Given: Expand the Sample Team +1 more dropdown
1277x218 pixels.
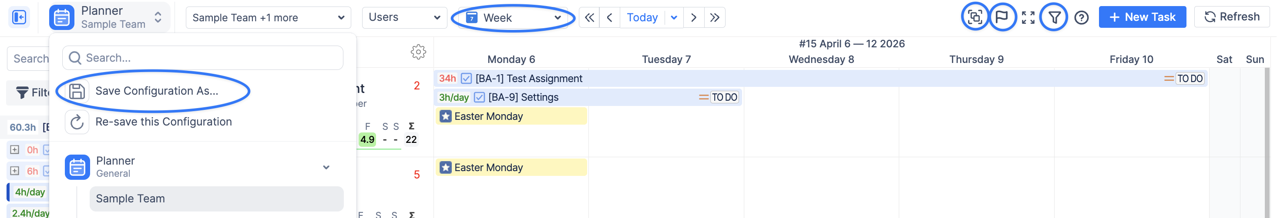Looking at the screenshot, I should (268, 18).
